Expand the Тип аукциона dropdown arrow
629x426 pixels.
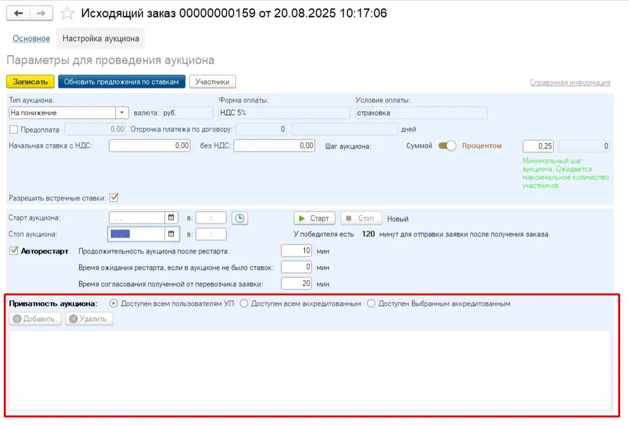pos(121,113)
